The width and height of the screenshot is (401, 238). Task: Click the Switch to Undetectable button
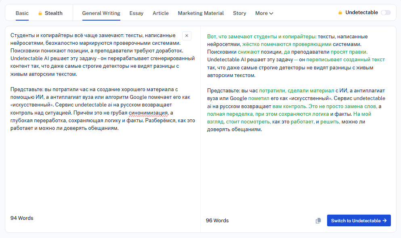[x=359, y=221]
